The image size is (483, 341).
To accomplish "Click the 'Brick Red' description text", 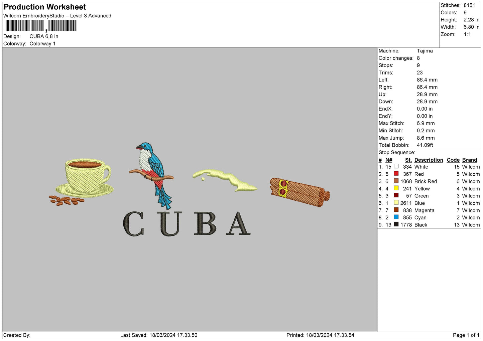I will [x=426, y=181].
